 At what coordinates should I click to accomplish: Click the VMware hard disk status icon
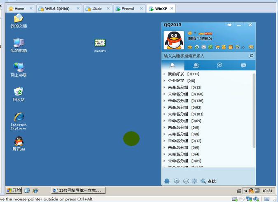click(235, 199)
